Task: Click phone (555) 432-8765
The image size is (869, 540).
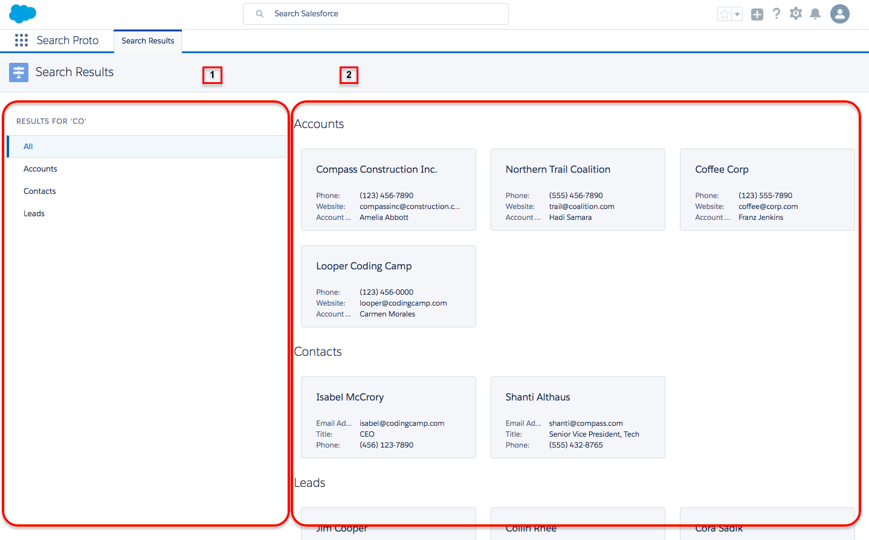Action: [x=576, y=445]
